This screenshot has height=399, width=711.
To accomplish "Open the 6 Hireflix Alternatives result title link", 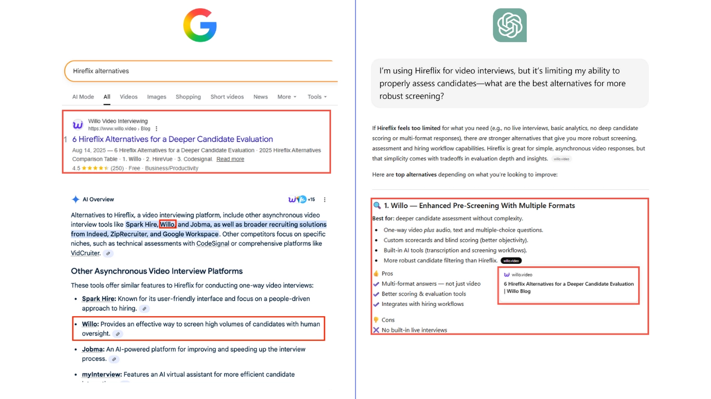I will 172,139.
